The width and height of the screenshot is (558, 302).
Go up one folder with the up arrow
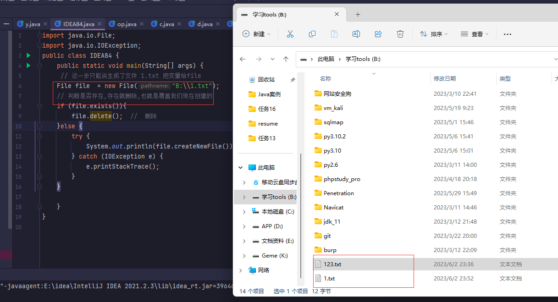coord(286,59)
